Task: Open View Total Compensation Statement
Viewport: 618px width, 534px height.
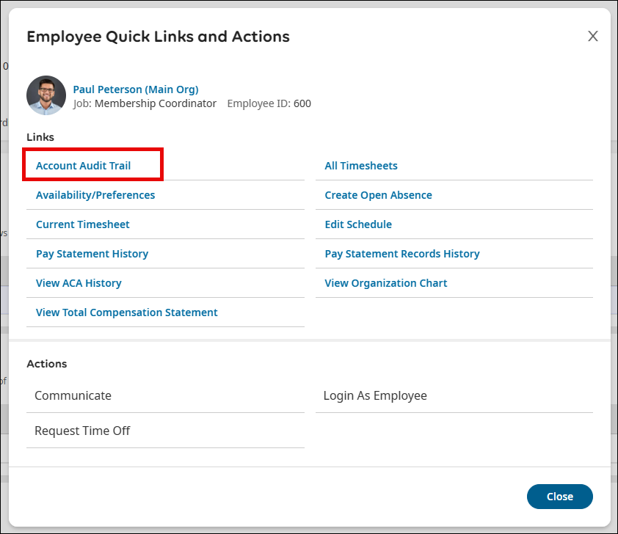Action: click(x=127, y=312)
